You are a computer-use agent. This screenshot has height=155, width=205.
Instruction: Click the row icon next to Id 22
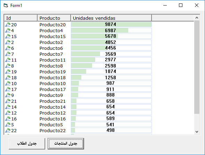pyautogui.click(x=8, y=130)
